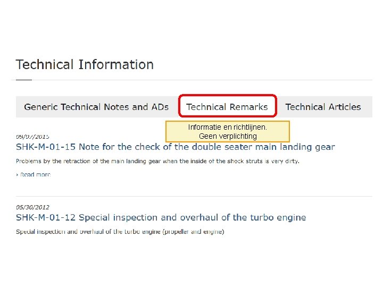
Task: Click the Technical Information page heading
Action: (85, 65)
